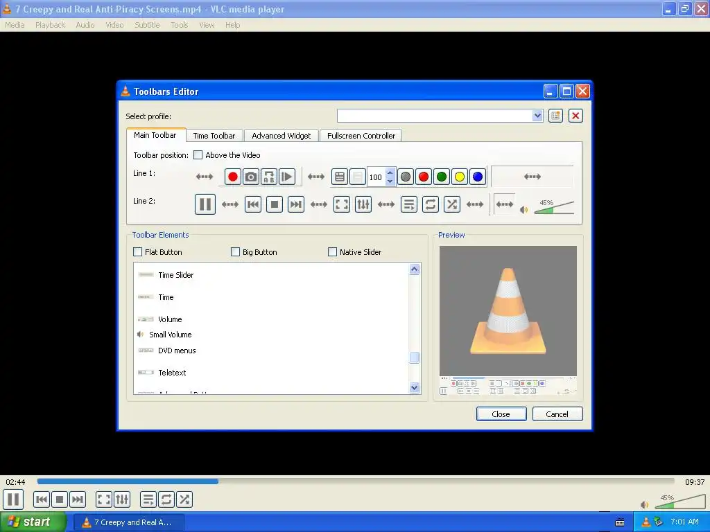
Task: Open the Playback menu
Action: pyautogui.click(x=50, y=25)
